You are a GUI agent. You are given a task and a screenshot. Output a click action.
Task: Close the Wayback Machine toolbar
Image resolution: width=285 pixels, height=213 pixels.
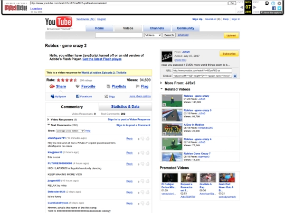[279, 3]
